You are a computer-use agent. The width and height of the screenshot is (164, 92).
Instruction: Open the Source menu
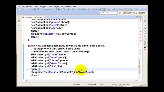36,7
